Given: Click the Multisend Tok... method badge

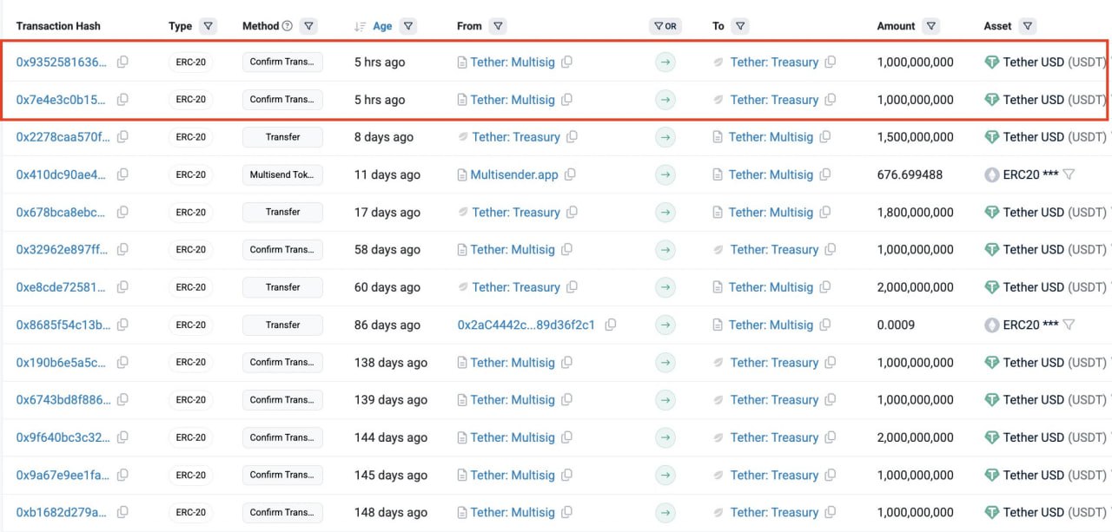Looking at the screenshot, I should click(282, 174).
